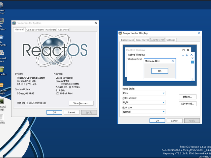Click the preview Message Box title
Viewport: 211px width, 158px height.
coord(152,61)
